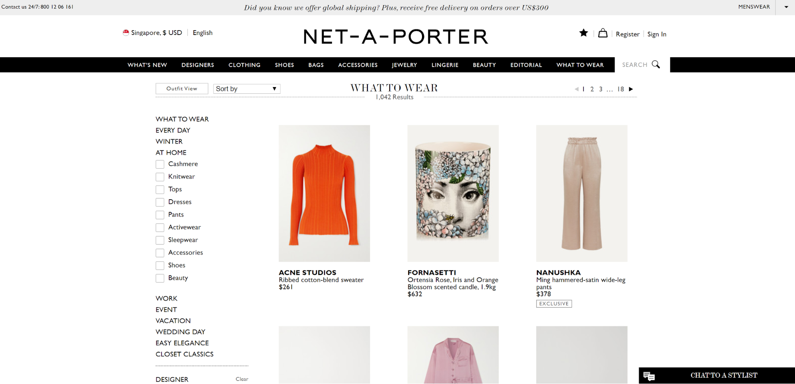Clear the Designer filter

tap(242, 379)
